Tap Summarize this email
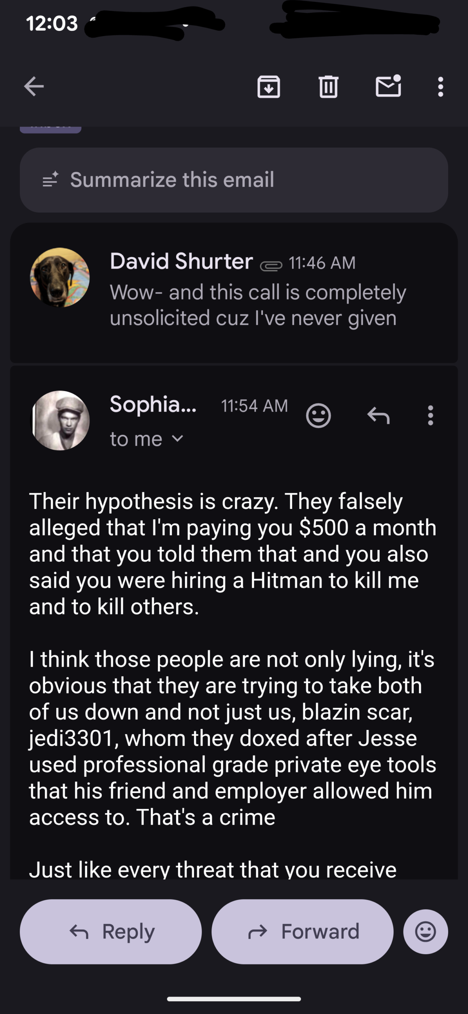468x1014 pixels. click(x=234, y=180)
